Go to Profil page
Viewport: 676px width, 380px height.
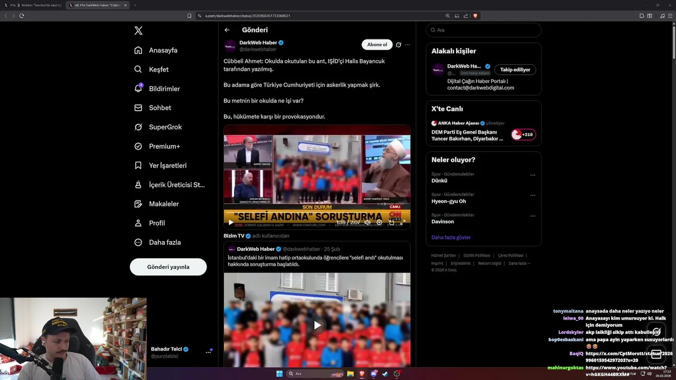(x=149, y=223)
